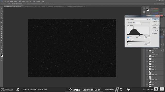Select the Spot Healing Brush tool
The height and width of the screenshot is (92, 165).
point(2,22)
